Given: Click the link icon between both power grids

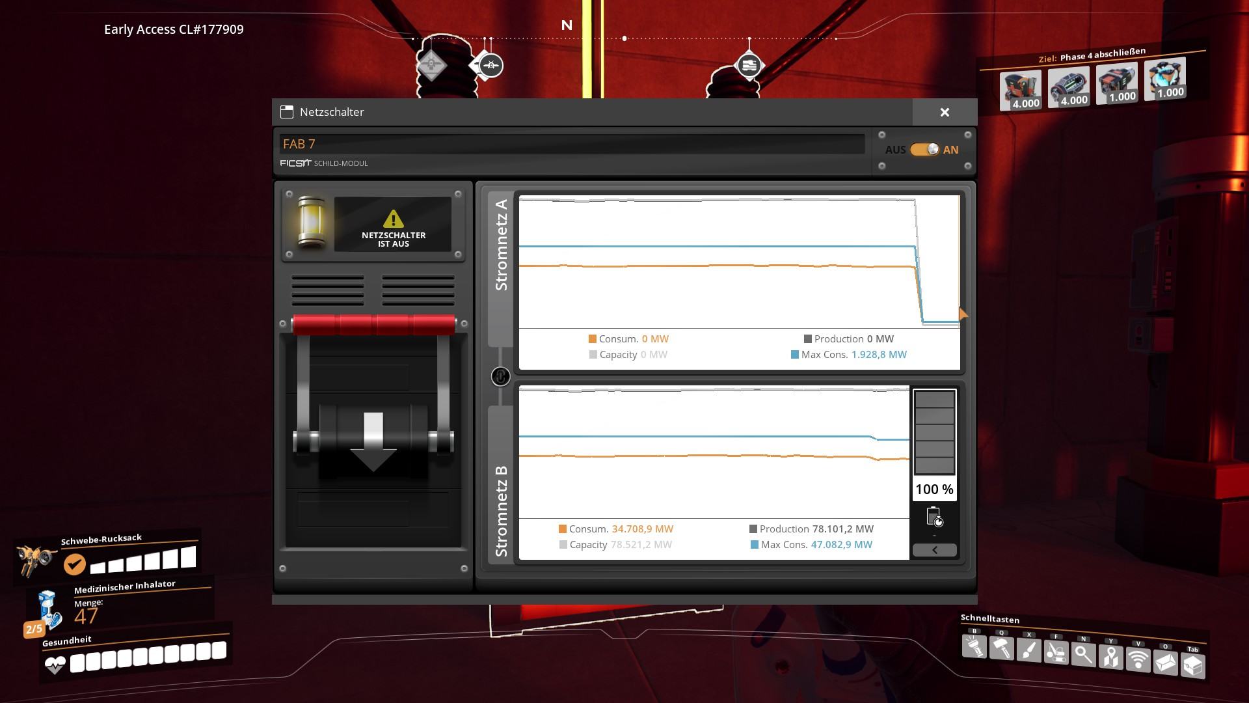Looking at the screenshot, I should [x=500, y=376].
